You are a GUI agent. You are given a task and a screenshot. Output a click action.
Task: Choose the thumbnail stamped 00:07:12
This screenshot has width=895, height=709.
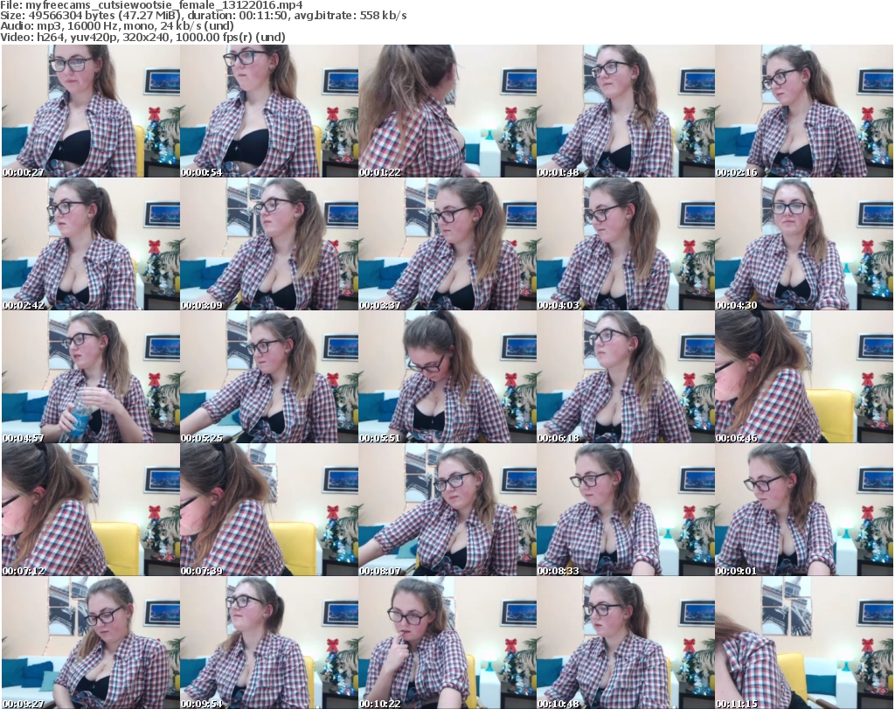point(91,510)
